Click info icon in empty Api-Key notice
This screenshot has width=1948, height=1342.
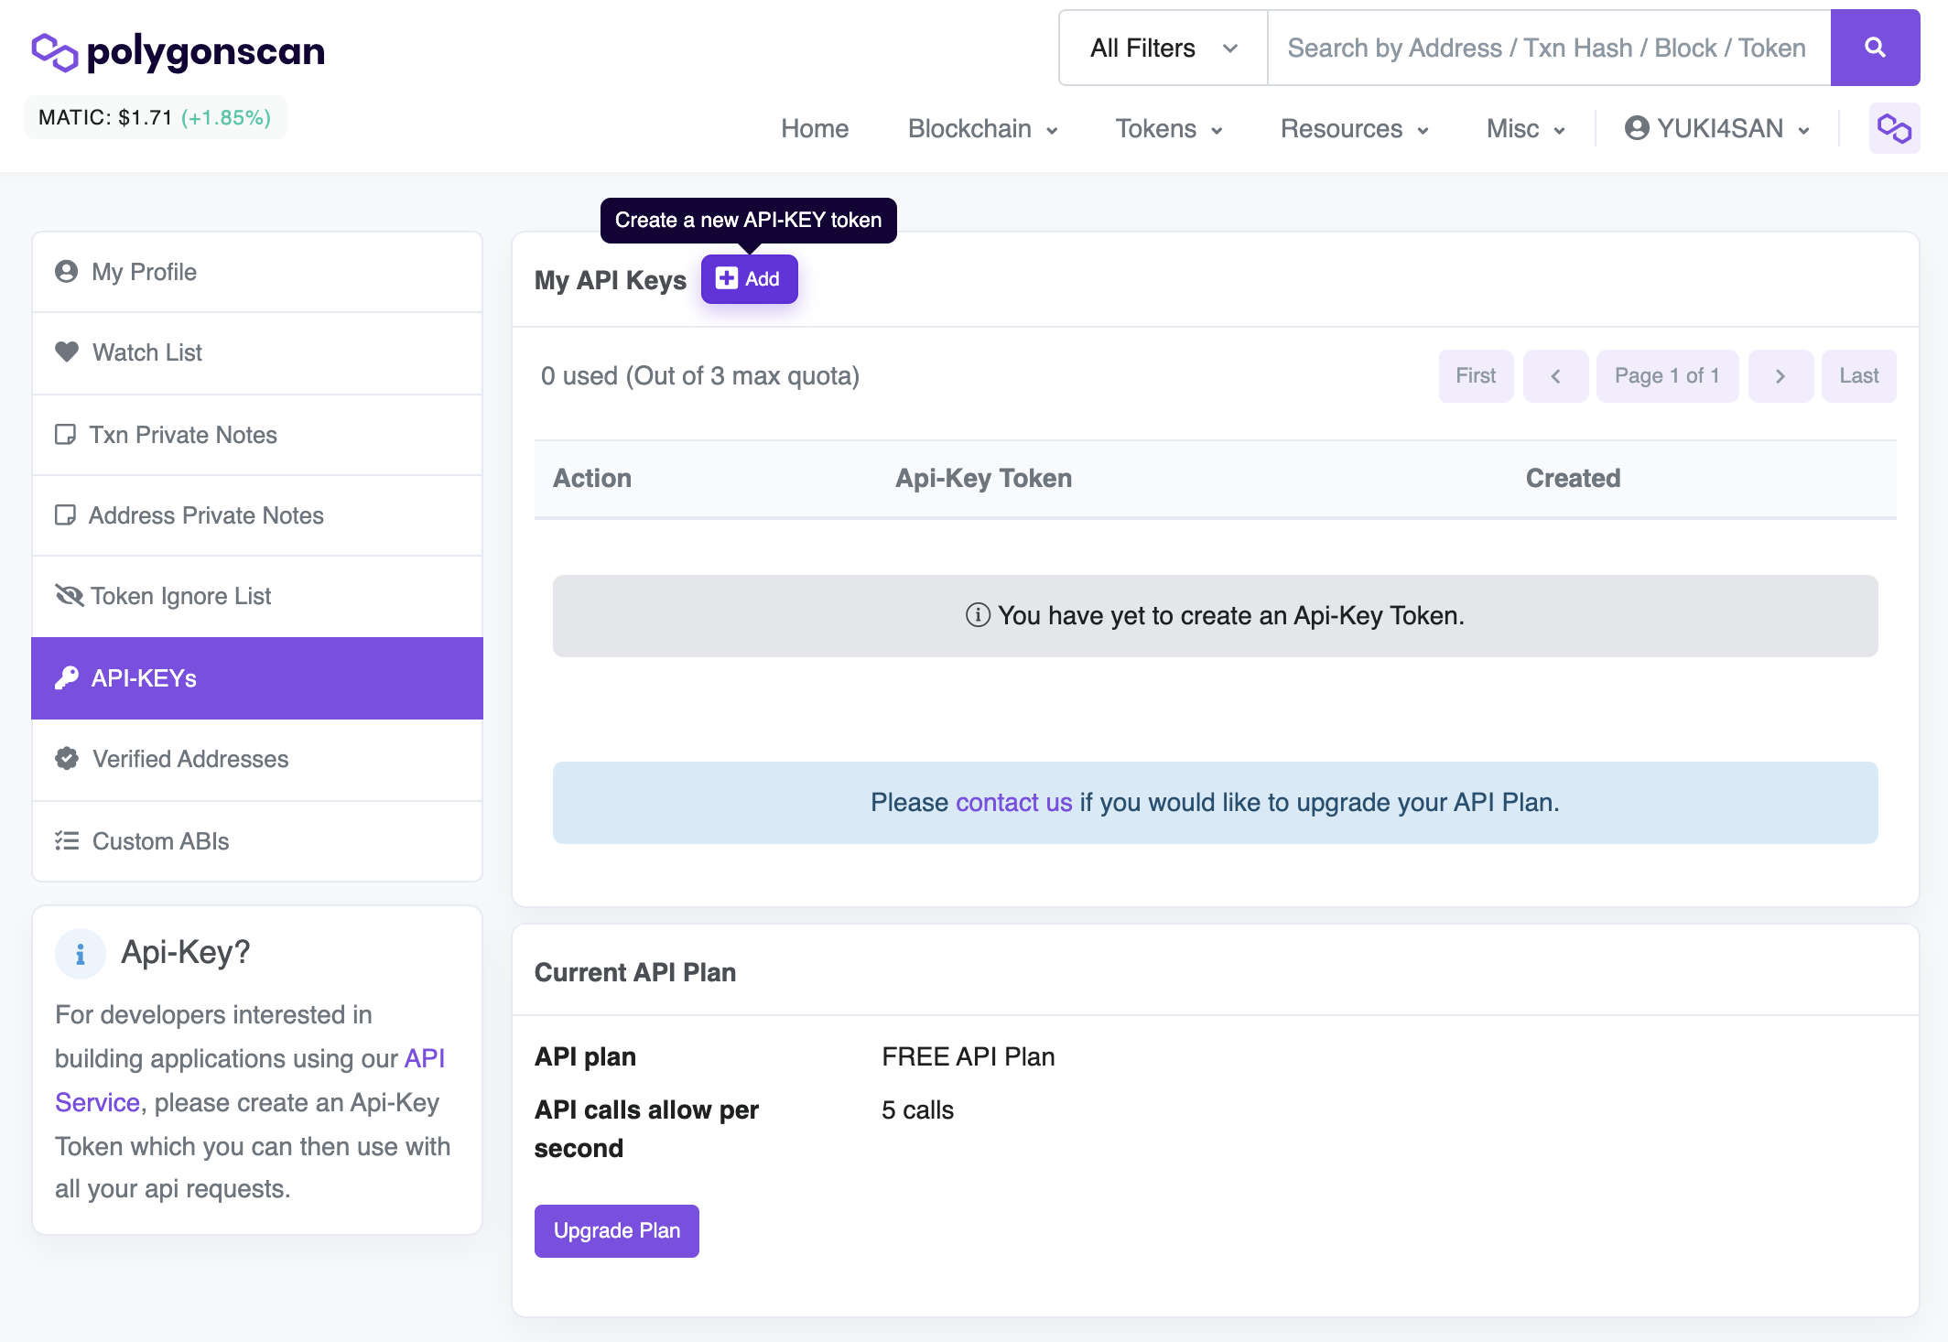click(978, 615)
